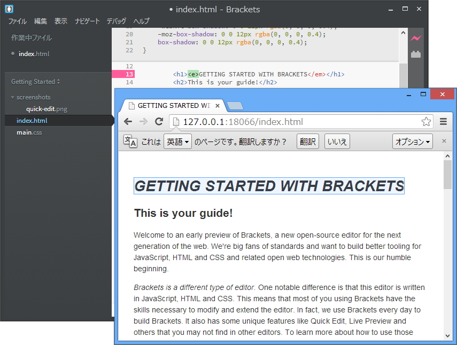
Task: Toggle Live Preview lightning icon in Brackets
Action: click(416, 38)
